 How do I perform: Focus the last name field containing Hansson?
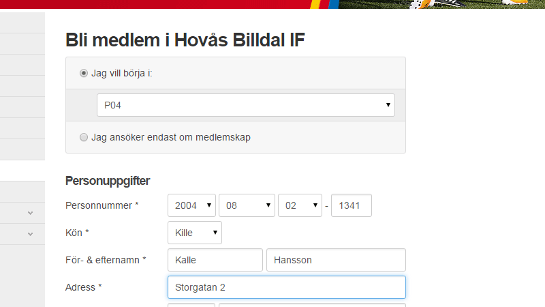[336, 260]
